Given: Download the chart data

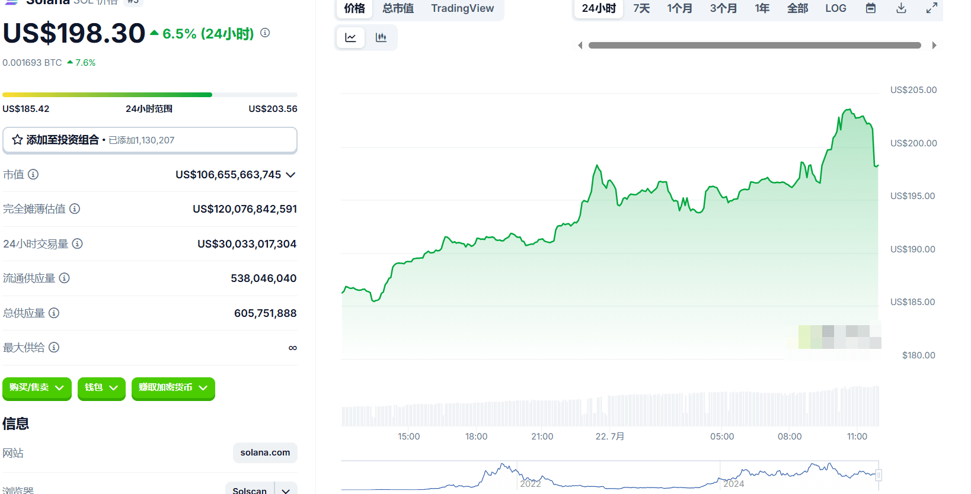Looking at the screenshot, I should coord(901,8).
